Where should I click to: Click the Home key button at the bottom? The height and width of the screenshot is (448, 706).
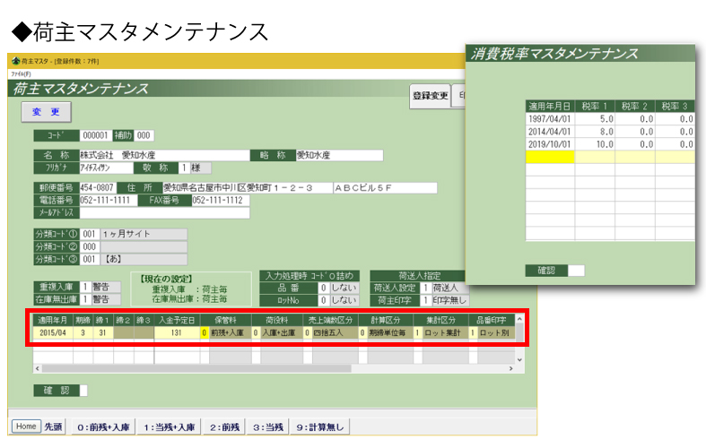point(25,426)
